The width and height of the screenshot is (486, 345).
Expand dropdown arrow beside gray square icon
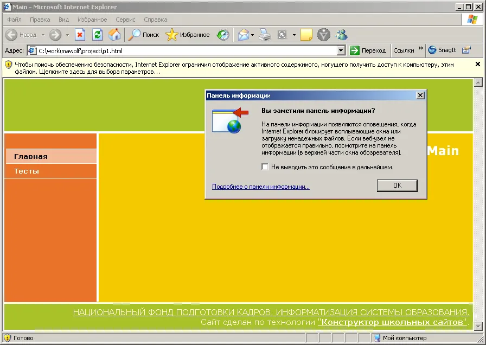pos(294,35)
